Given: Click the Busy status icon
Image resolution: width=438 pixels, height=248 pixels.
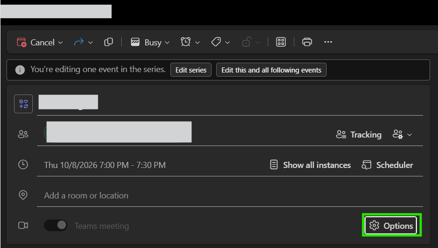Looking at the screenshot, I should [135, 42].
